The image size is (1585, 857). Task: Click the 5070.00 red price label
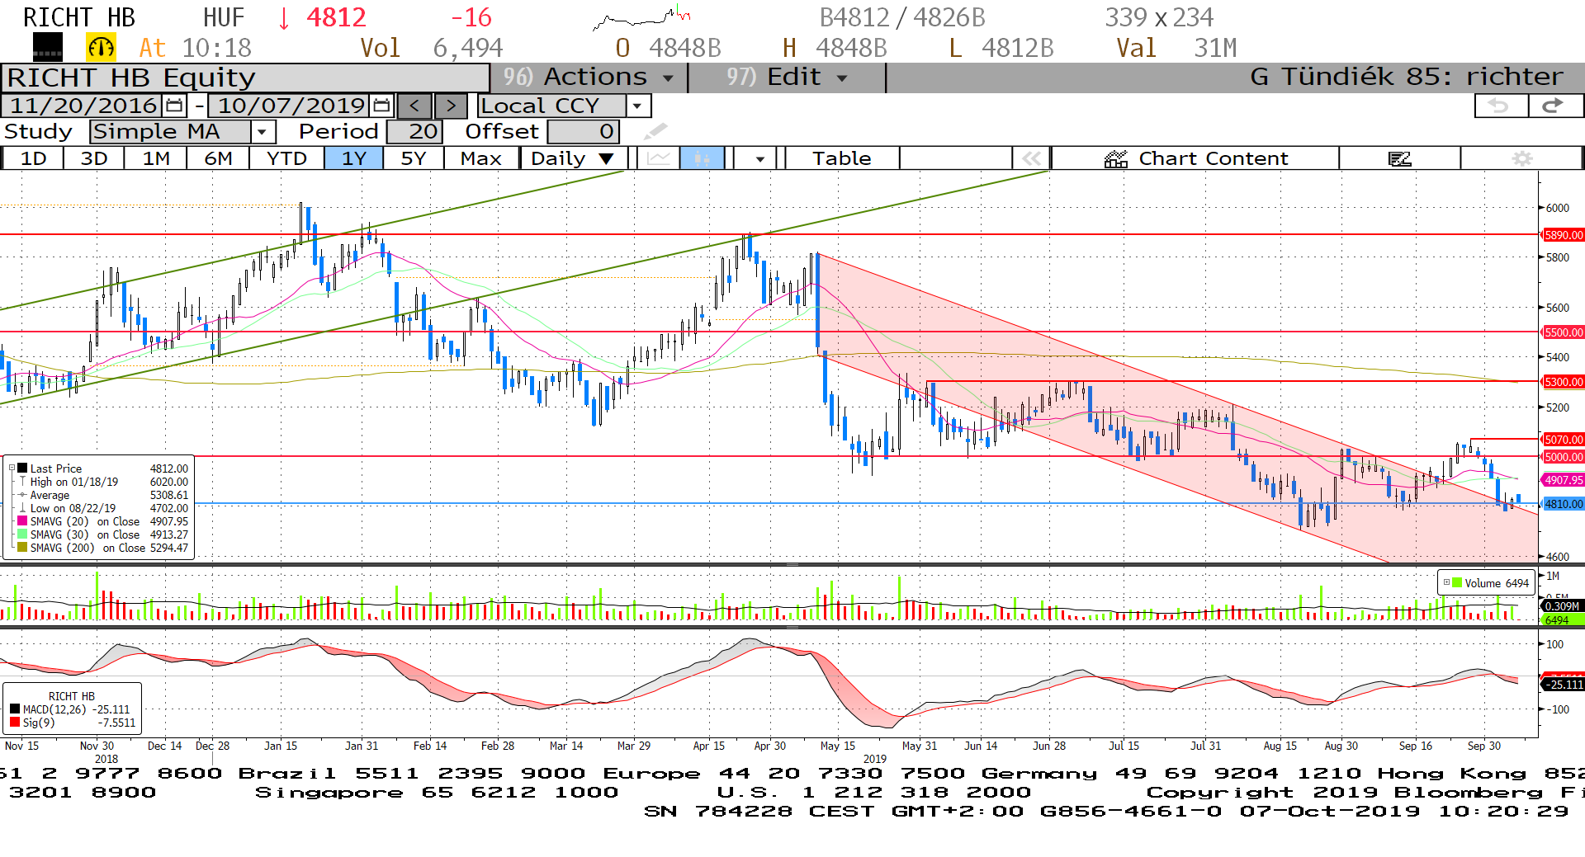pos(1563,439)
